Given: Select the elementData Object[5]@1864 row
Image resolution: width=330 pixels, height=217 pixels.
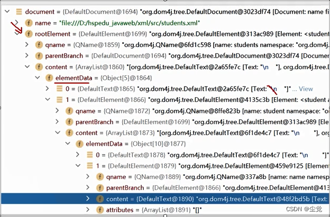Looking at the screenshot, I should 166,78.
